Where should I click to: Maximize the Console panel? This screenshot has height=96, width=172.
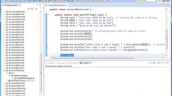click(x=168, y=63)
